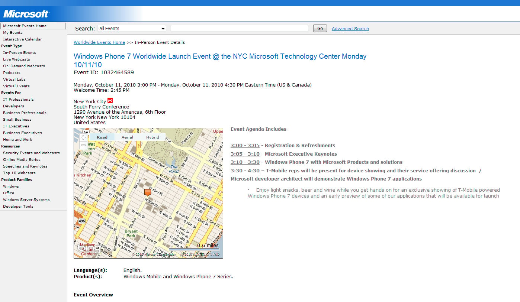520x302 pixels.
Task: Switch map to Aerial view
Action: pos(127,137)
